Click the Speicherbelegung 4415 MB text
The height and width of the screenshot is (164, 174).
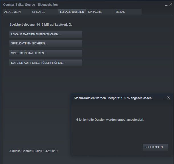click(x=41, y=24)
